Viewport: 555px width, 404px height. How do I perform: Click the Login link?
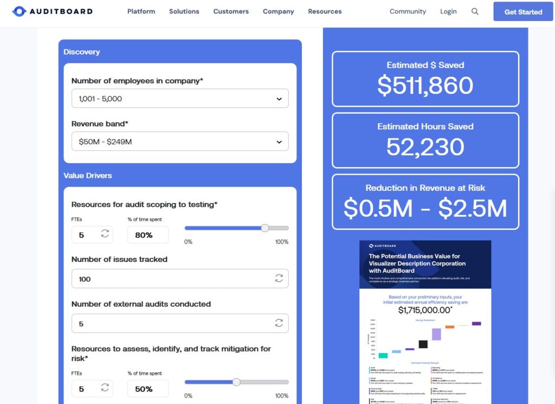point(448,11)
